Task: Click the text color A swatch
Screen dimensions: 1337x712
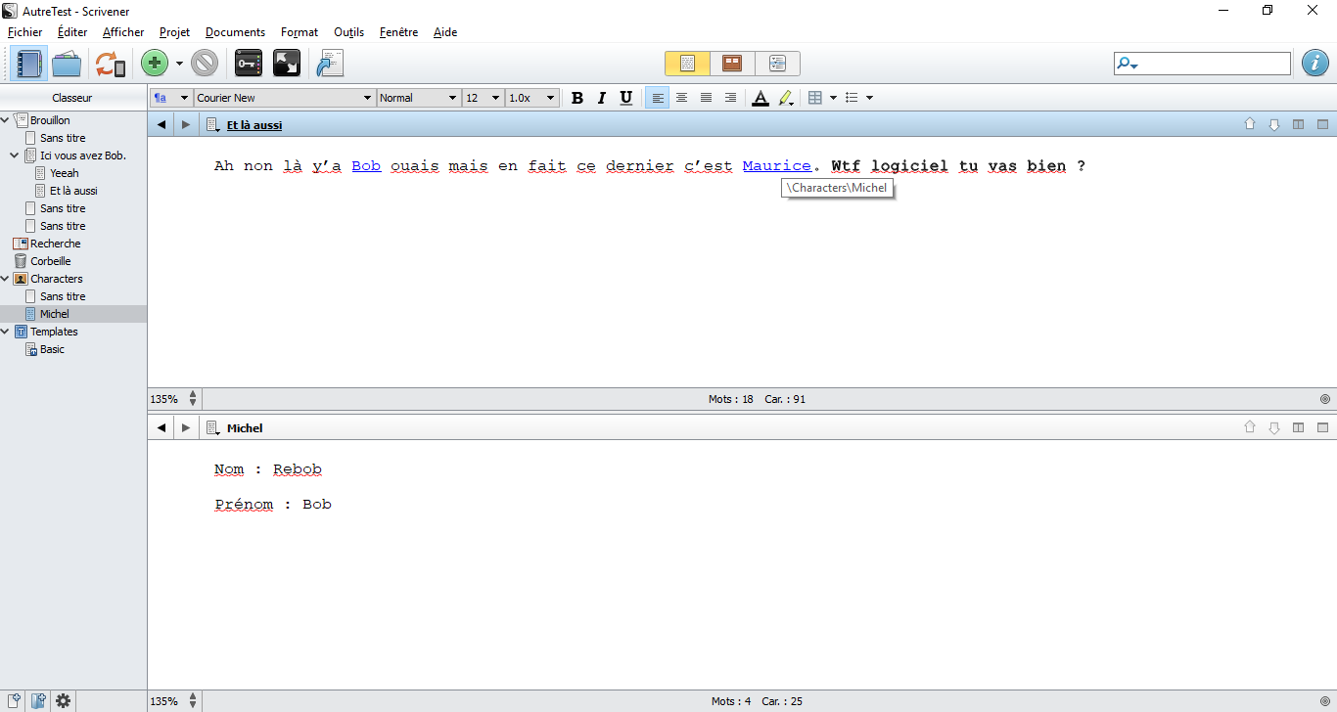Action: 760,98
